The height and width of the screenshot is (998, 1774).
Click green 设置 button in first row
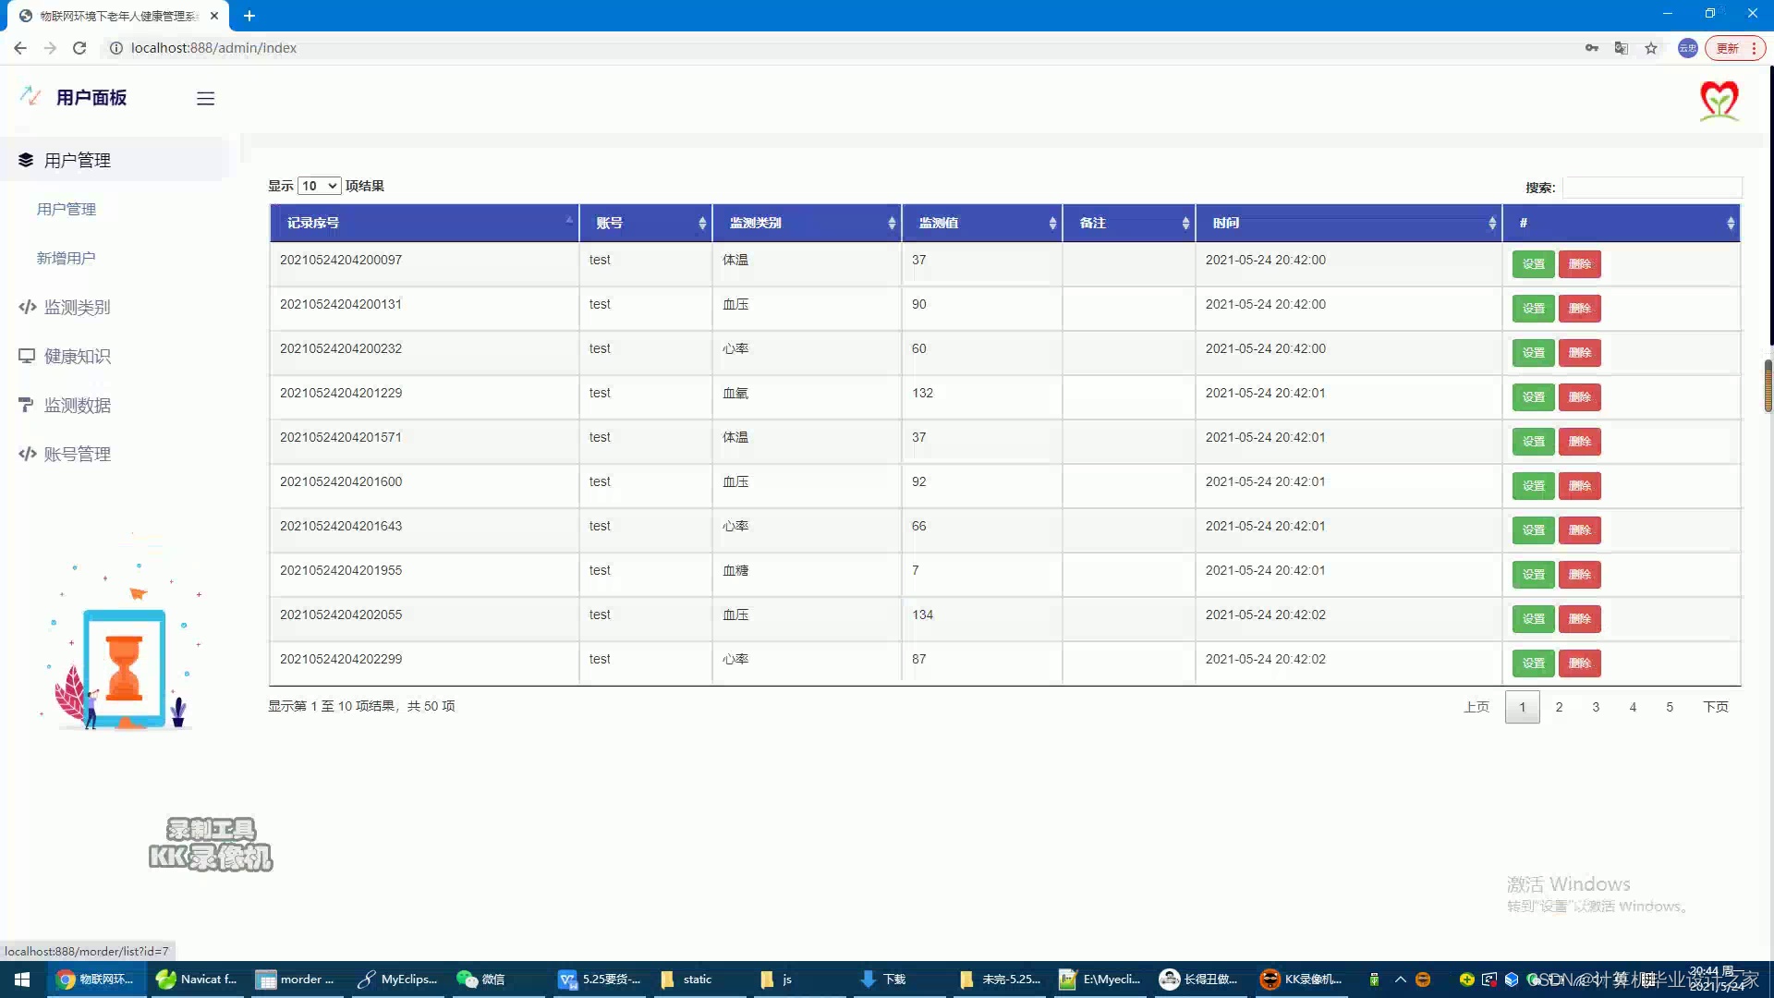[1533, 264]
